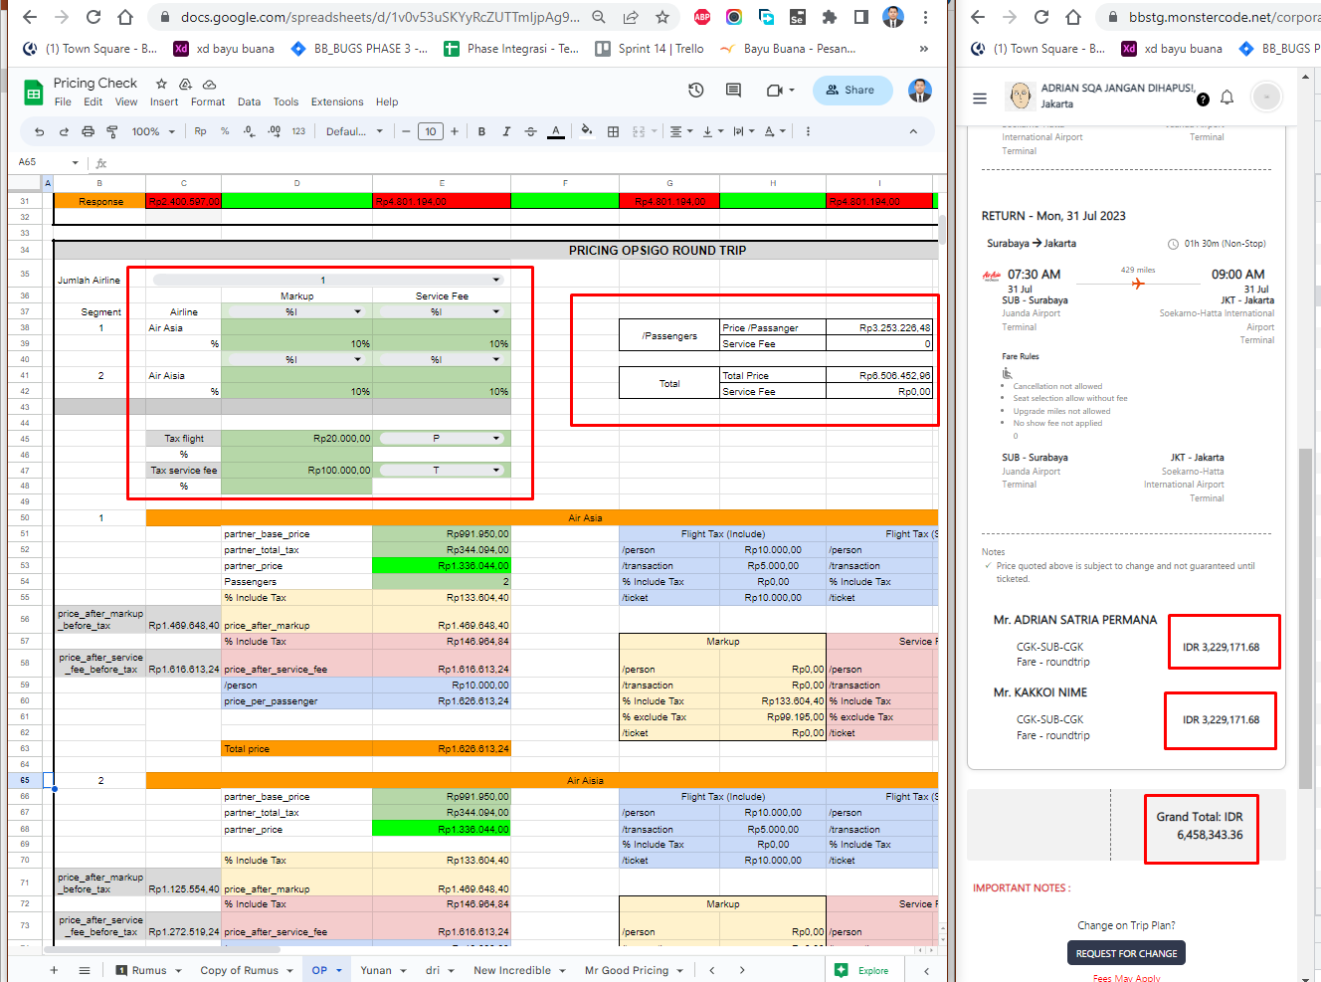Open comments history
Screen dimensions: 1321x982
[733, 91]
